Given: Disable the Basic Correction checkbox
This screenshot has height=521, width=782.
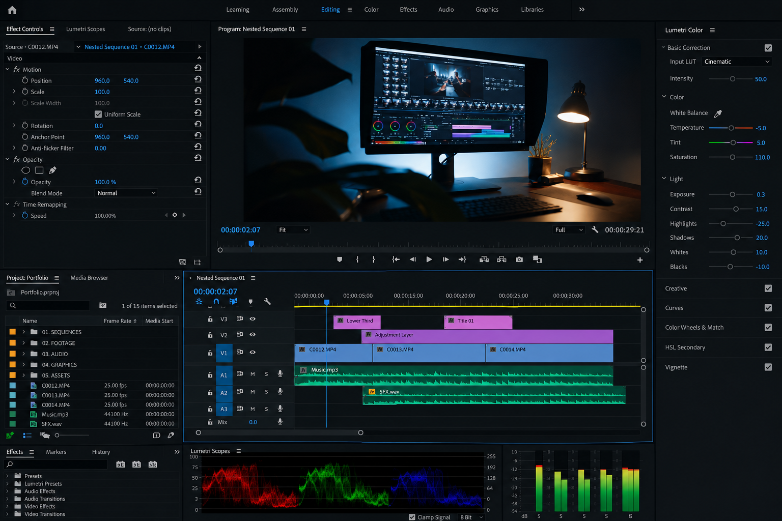Looking at the screenshot, I should pyautogui.click(x=768, y=48).
